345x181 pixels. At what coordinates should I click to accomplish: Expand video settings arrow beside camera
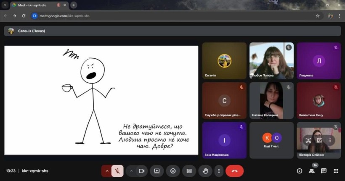pos(131,171)
